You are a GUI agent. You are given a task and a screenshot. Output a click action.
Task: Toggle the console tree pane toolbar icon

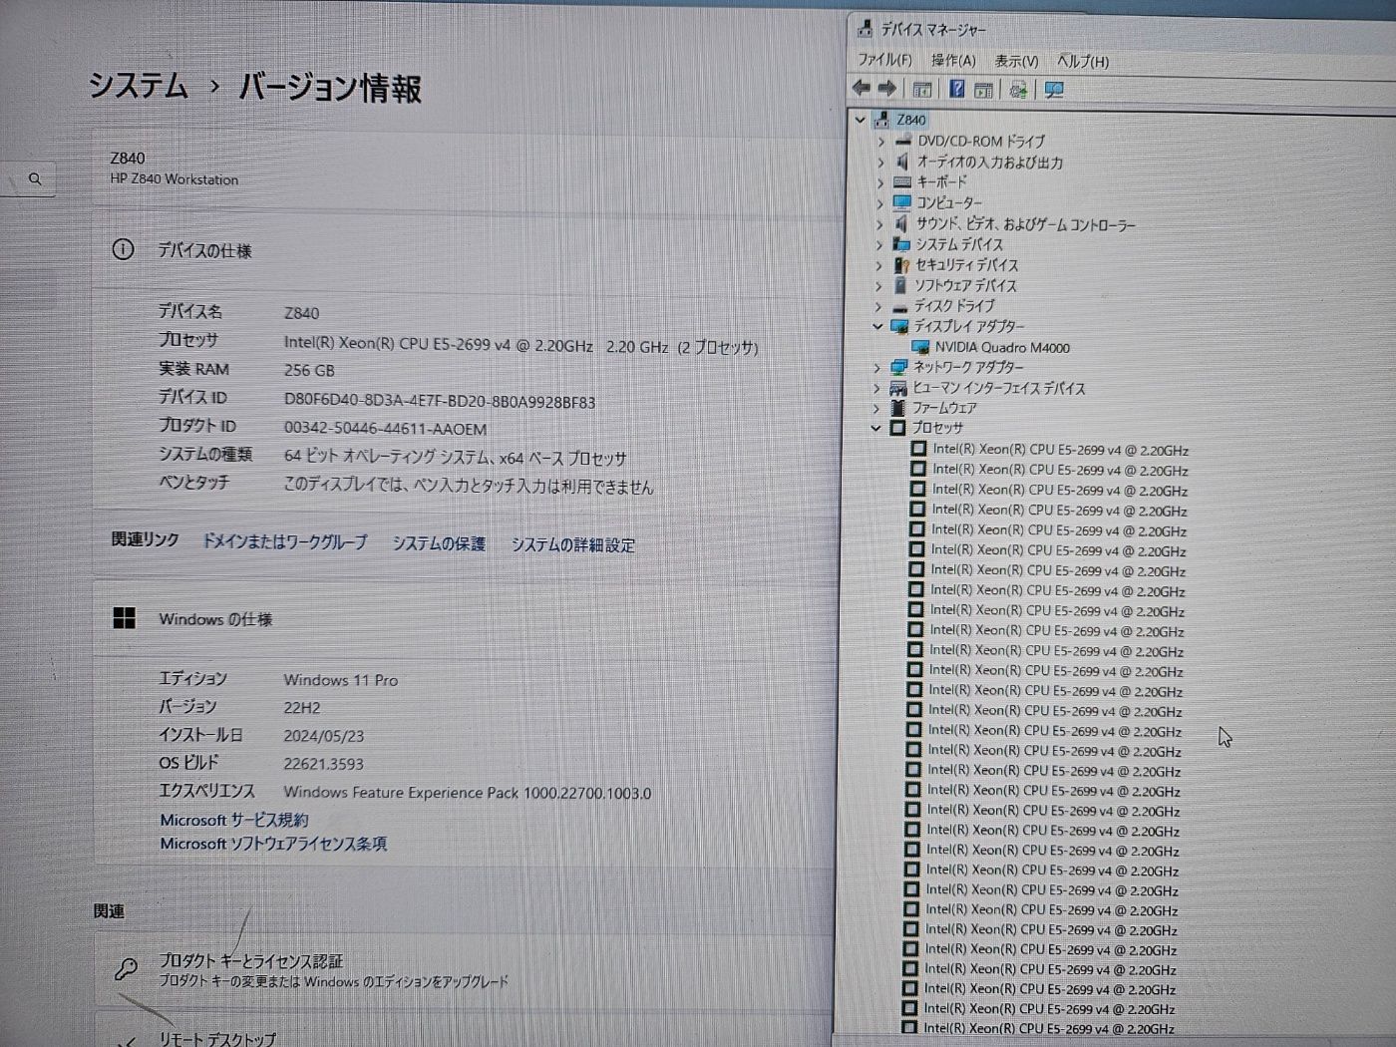[922, 90]
